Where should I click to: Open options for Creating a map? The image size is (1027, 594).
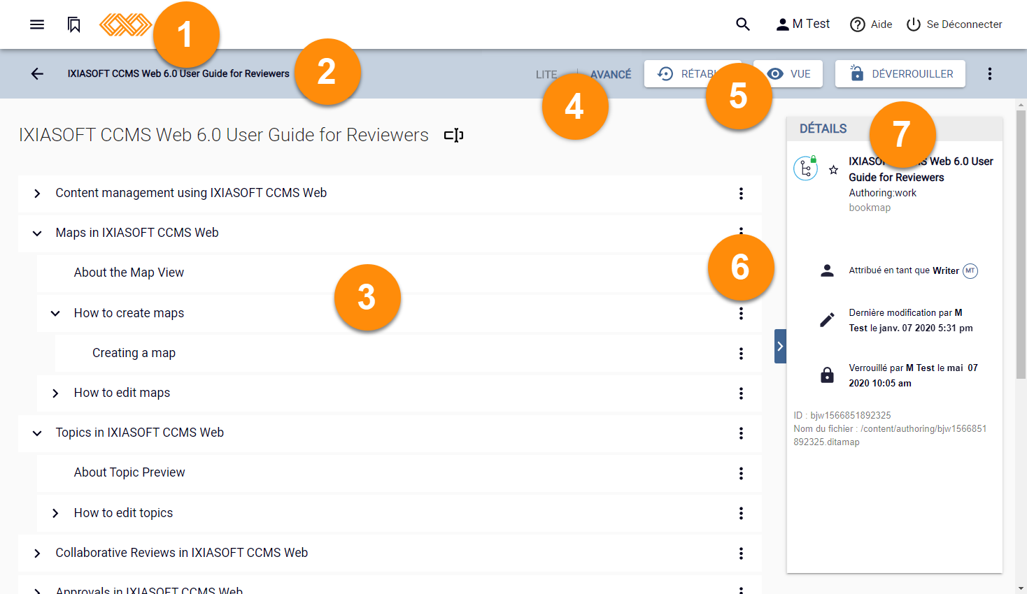tap(741, 354)
